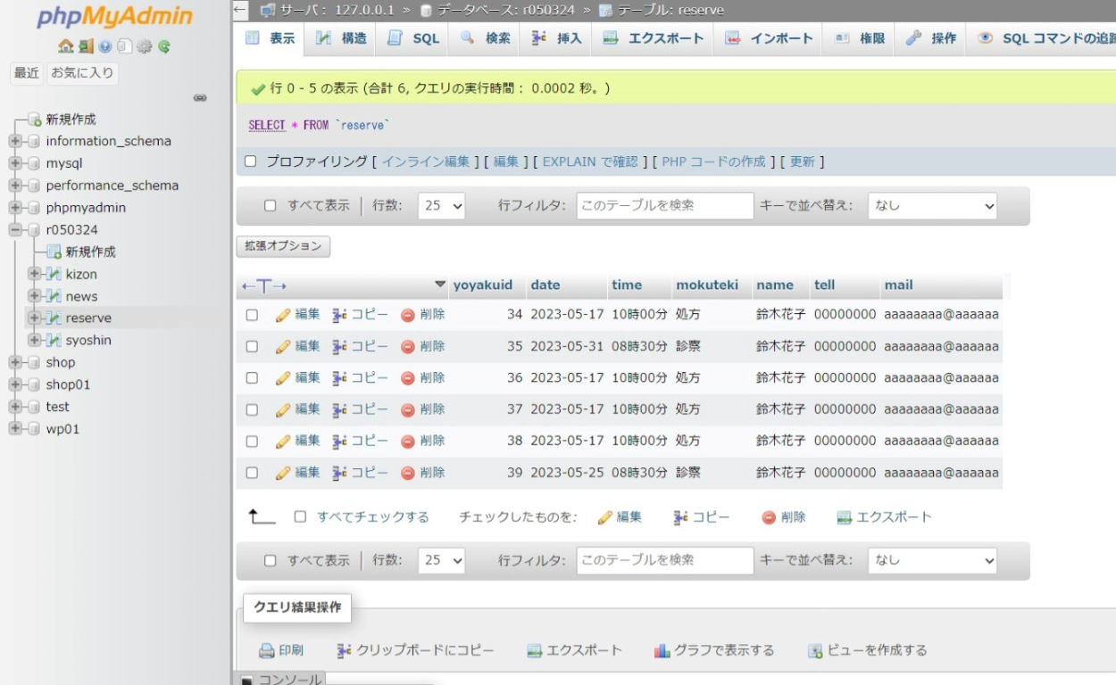Click the inline edit (インライン編集) link

click(426, 161)
